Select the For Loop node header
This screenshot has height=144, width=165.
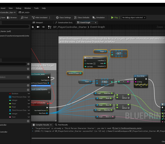[95, 58]
